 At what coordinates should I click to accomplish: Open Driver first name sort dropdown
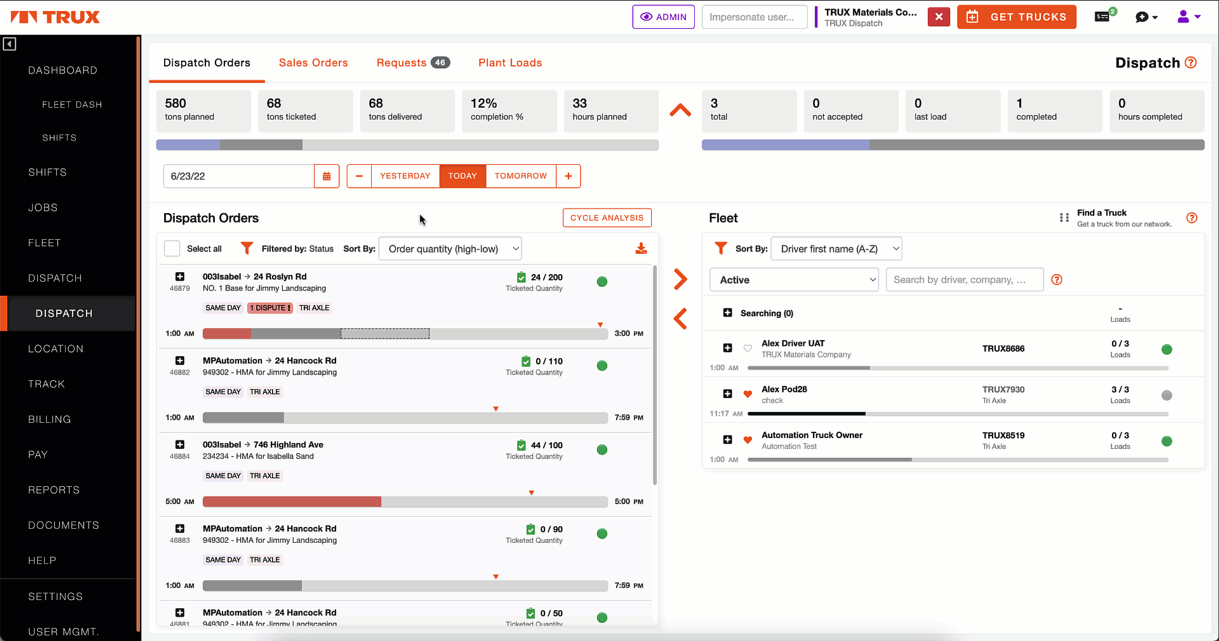coord(836,249)
